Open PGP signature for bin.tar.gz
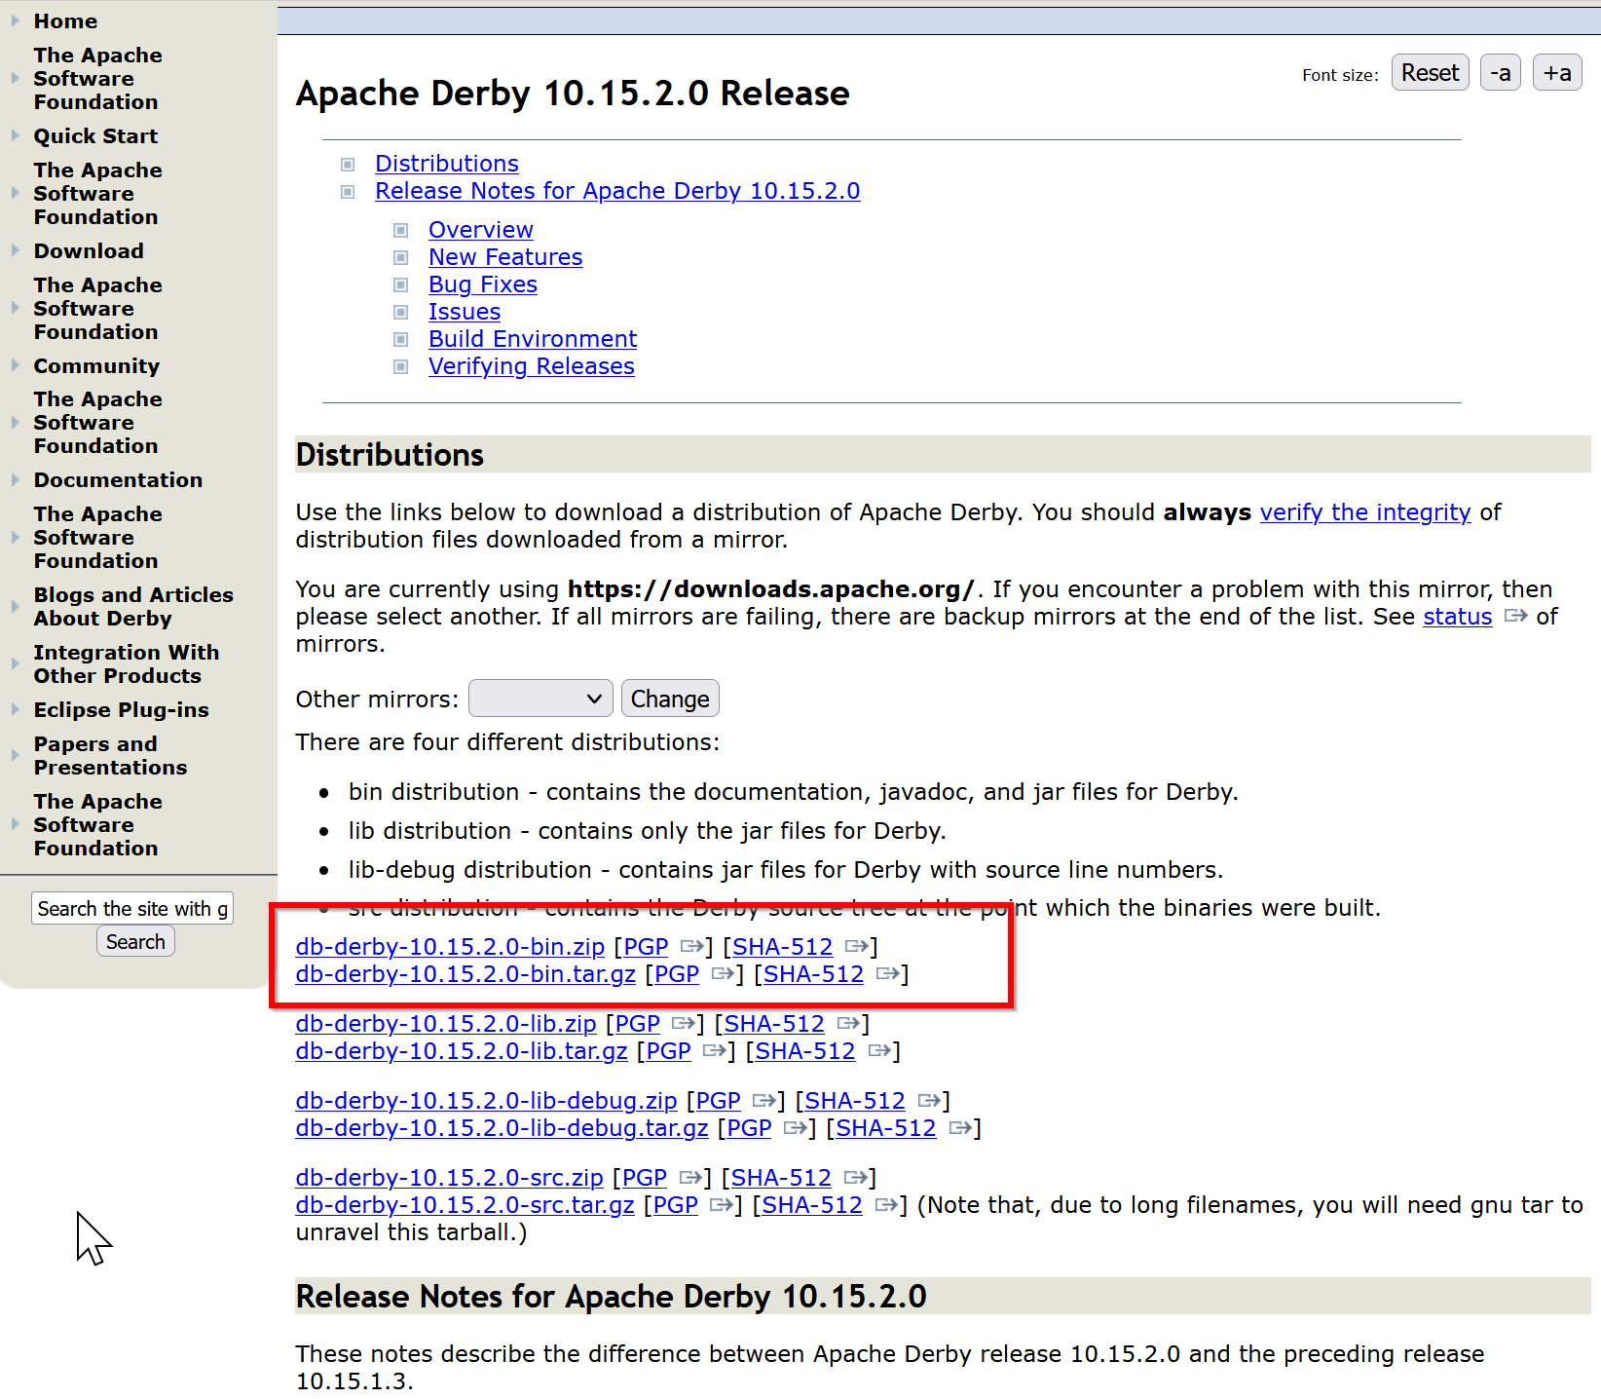 click(677, 973)
